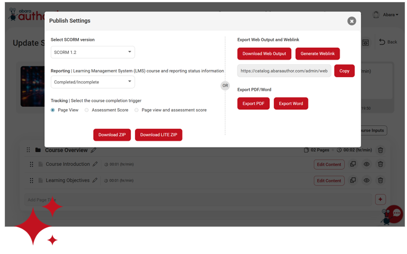The height and width of the screenshot is (254, 407).
Task: Rename Learning Objectives with the pencil icon
Action: coord(95,180)
